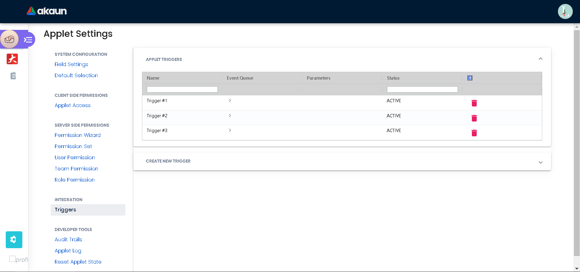Open Role Permission page

click(x=75, y=180)
